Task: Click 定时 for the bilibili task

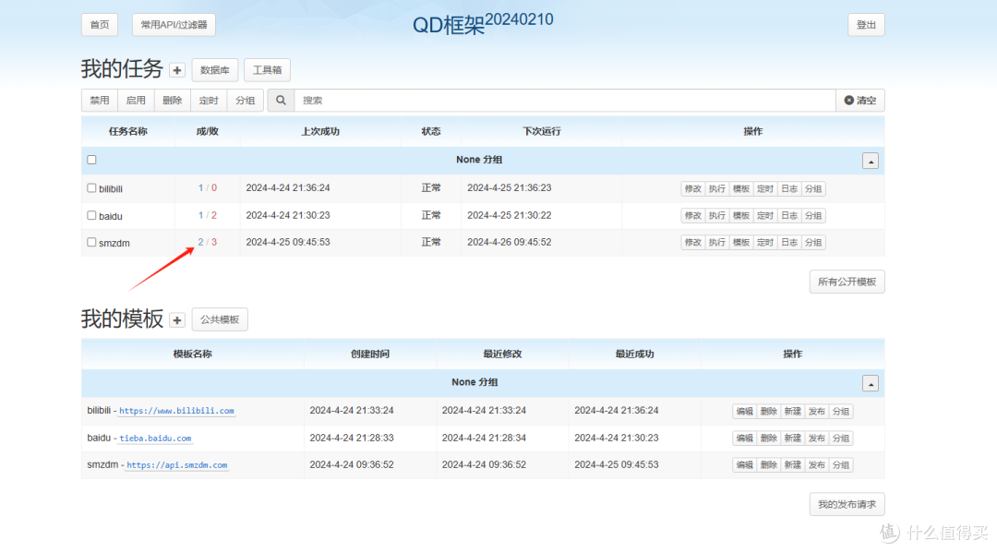Action: pyautogui.click(x=765, y=188)
